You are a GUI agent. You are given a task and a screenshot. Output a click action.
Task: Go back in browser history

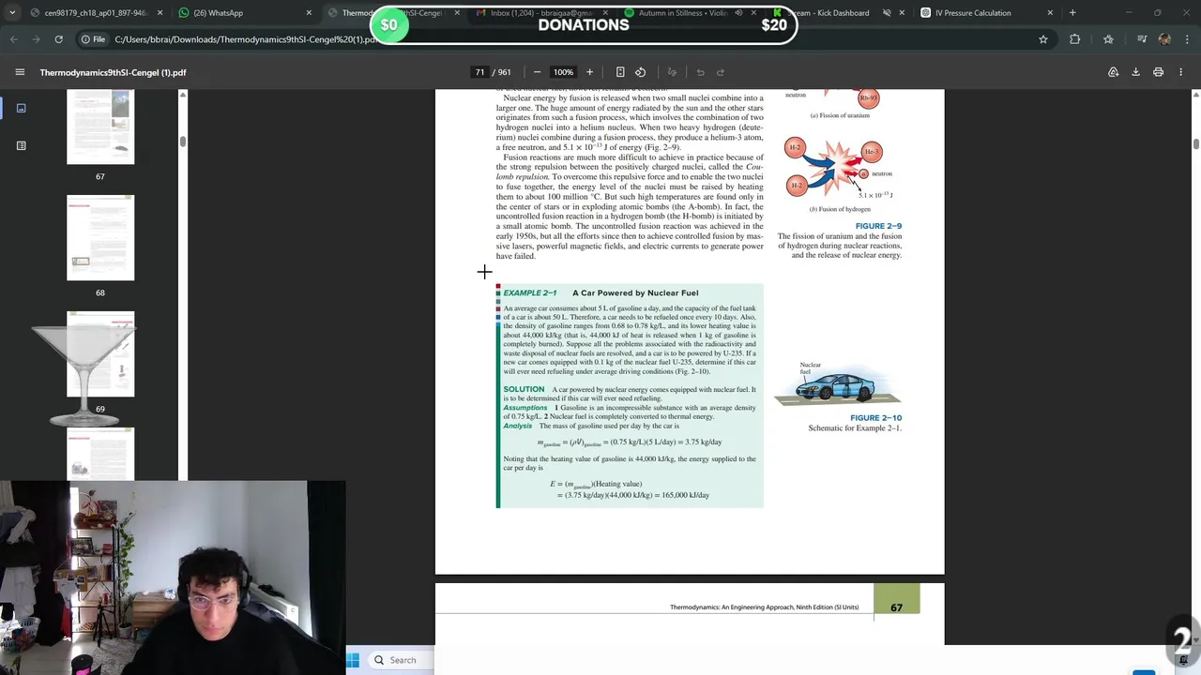(x=13, y=39)
